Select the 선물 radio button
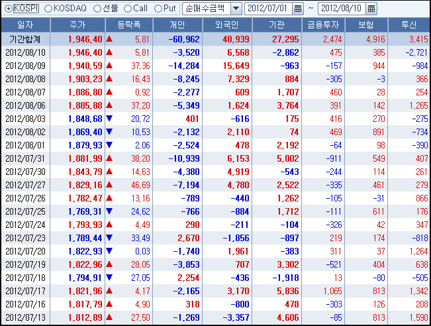Viewport: 431px width, 326px height. 97,9
